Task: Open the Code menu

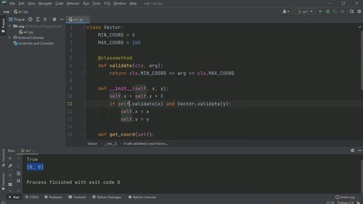Action: [x=59, y=3]
